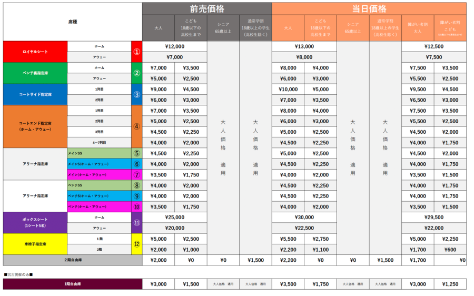Click the 席種 header cell
Screen dimensions: 474x296
(x=72, y=22)
